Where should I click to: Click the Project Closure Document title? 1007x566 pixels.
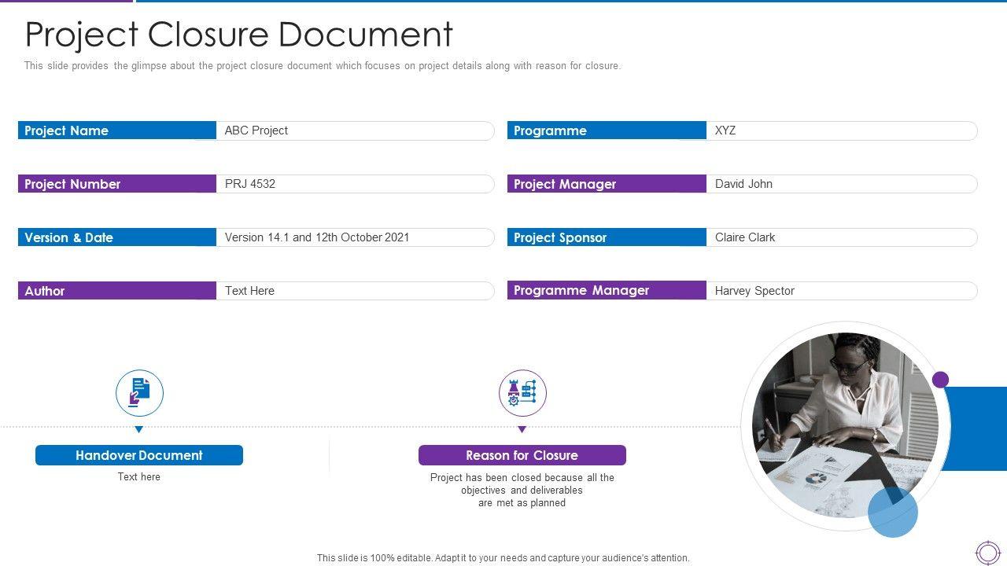(x=239, y=35)
